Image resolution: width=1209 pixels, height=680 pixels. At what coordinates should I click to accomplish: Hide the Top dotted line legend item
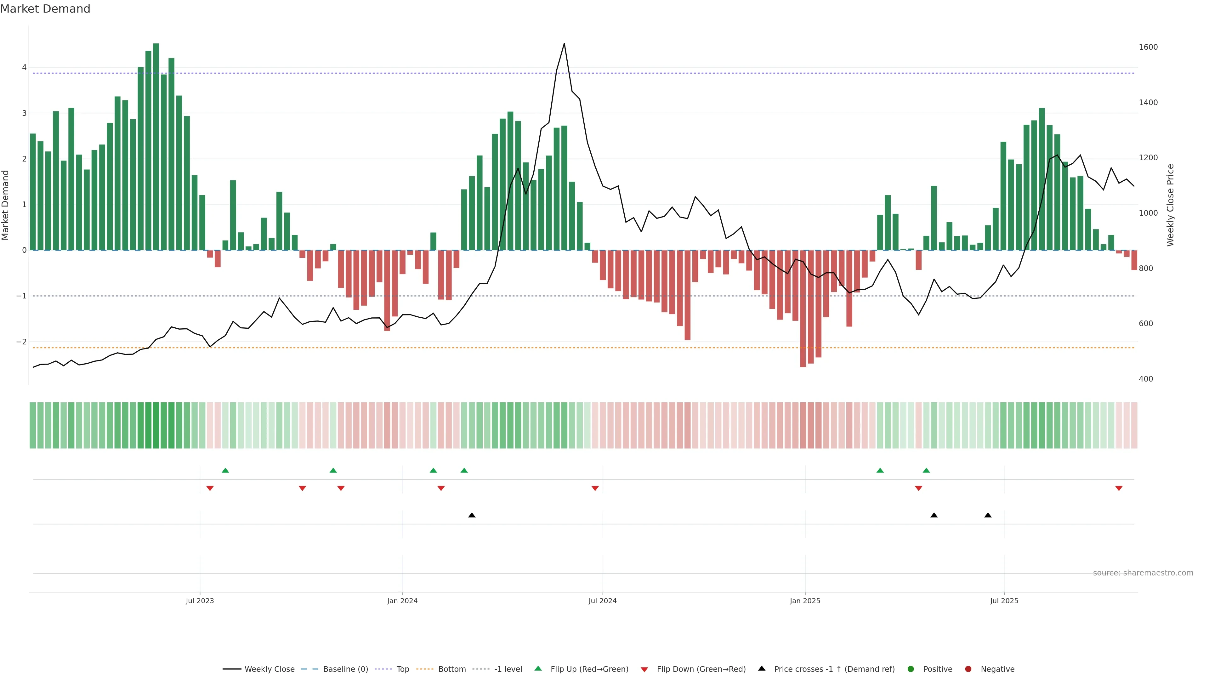click(x=402, y=669)
